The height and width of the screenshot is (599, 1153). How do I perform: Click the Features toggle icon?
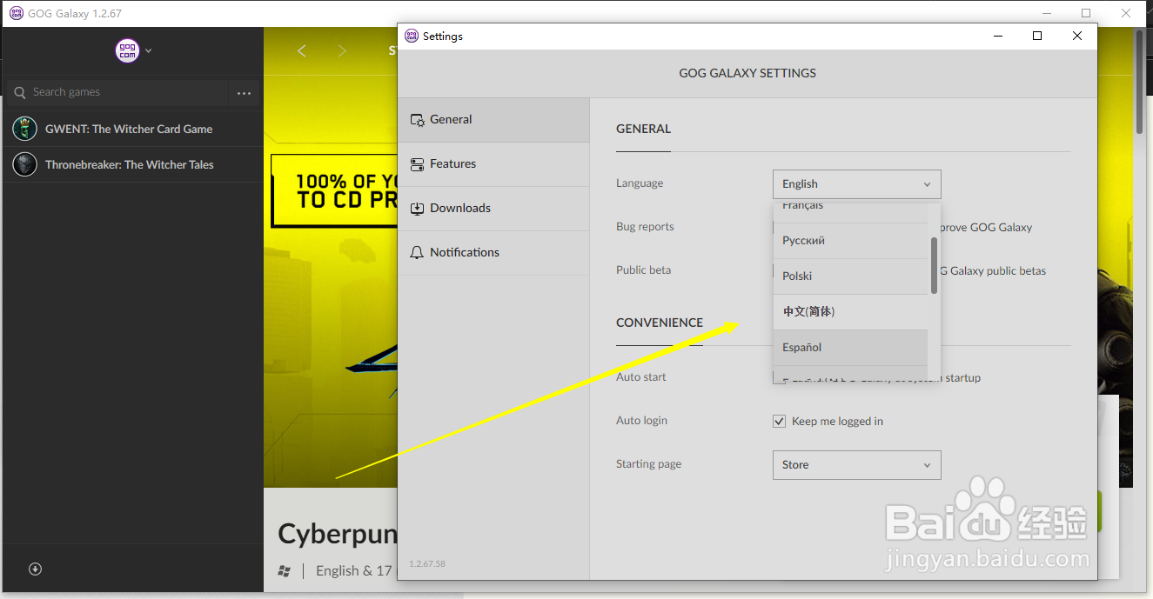click(x=417, y=164)
